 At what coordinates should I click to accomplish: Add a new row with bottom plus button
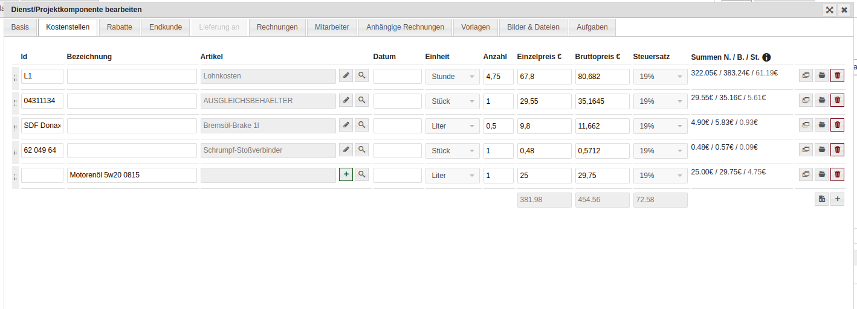(x=837, y=199)
